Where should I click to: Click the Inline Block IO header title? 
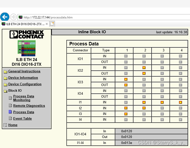(x=92, y=32)
